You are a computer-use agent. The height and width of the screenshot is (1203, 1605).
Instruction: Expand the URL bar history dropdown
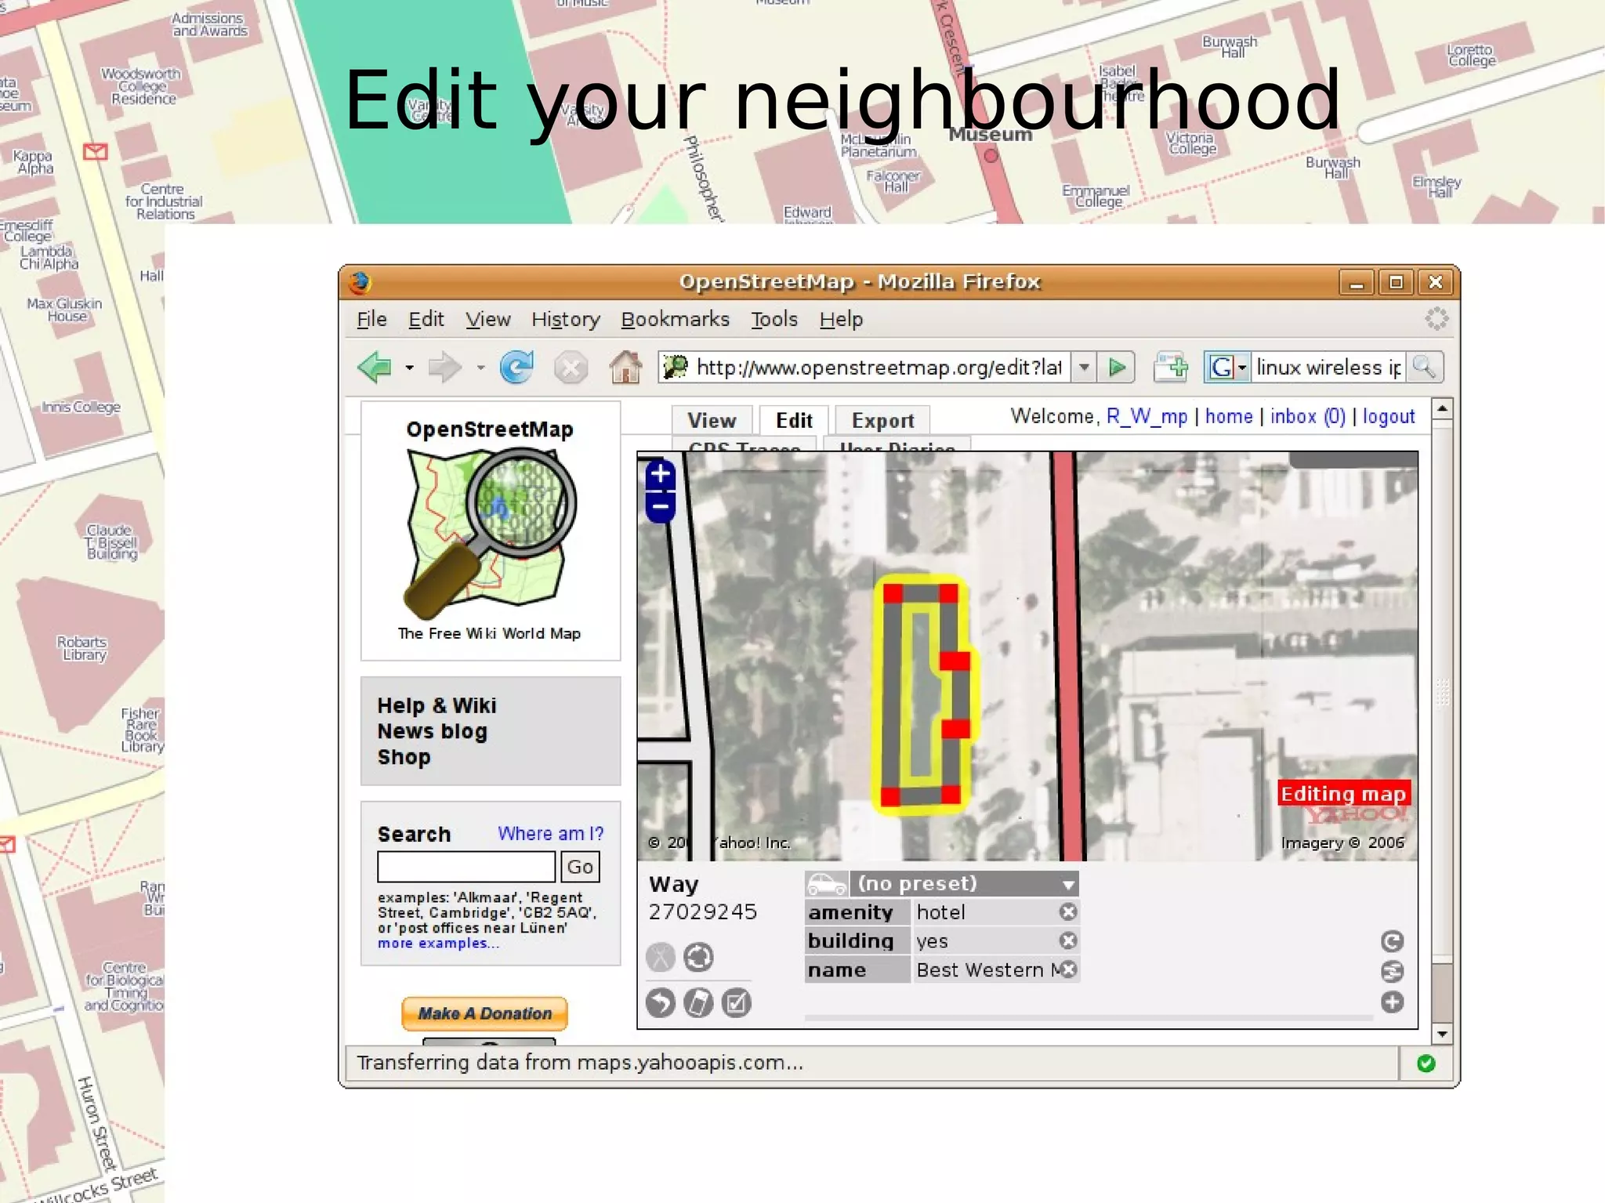pos(1085,367)
